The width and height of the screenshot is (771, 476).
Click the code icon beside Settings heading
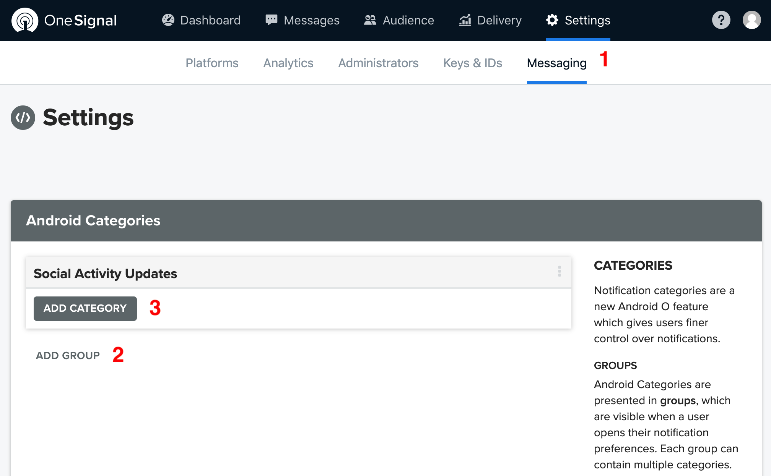click(23, 118)
